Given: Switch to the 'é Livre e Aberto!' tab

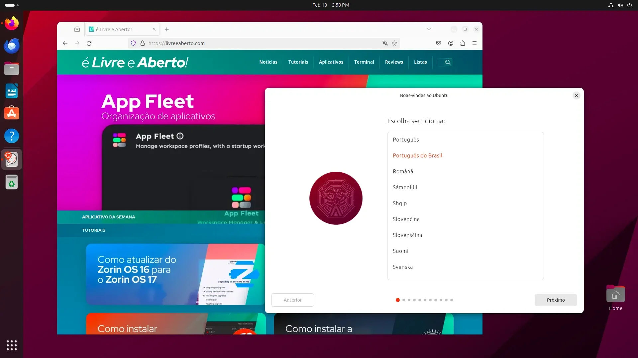Looking at the screenshot, I should coord(123,29).
